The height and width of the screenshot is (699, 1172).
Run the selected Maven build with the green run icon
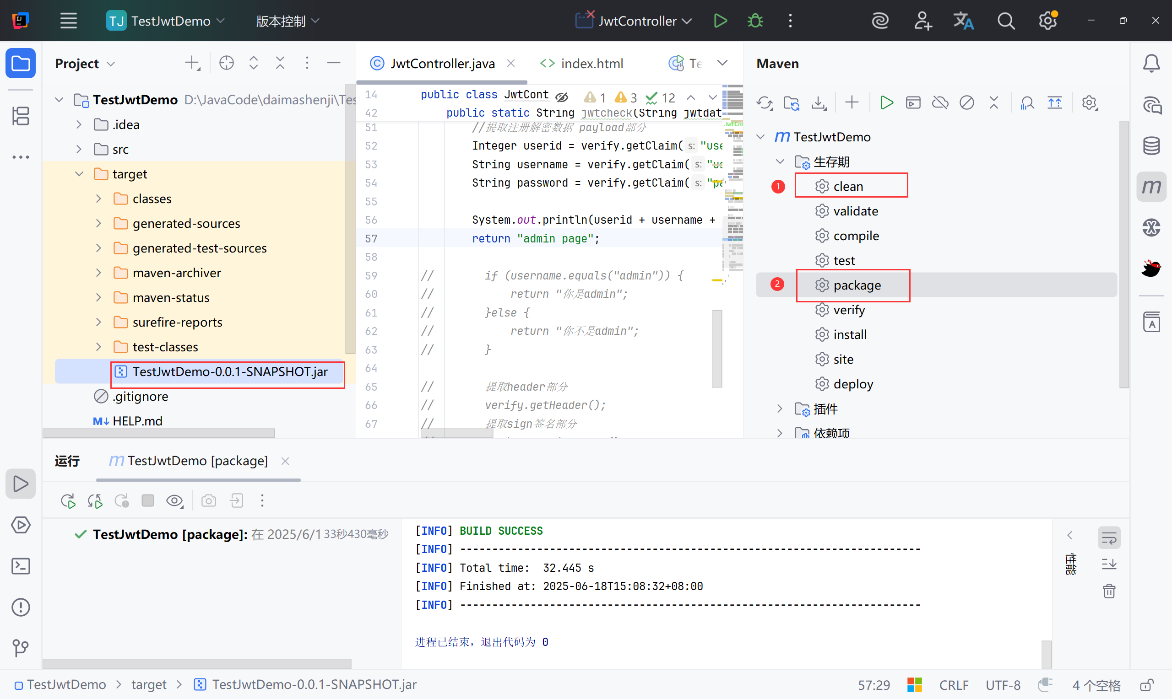[x=886, y=102]
